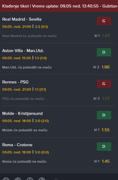Select the Rennes - PSG match title
Image resolution: width=118 pixels, height=180 pixels.
click(x=15, y=82)
